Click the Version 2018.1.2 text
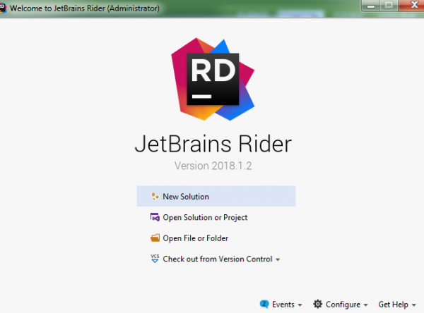Viewport: 424px width, 313px height. [x=213, y=166]
